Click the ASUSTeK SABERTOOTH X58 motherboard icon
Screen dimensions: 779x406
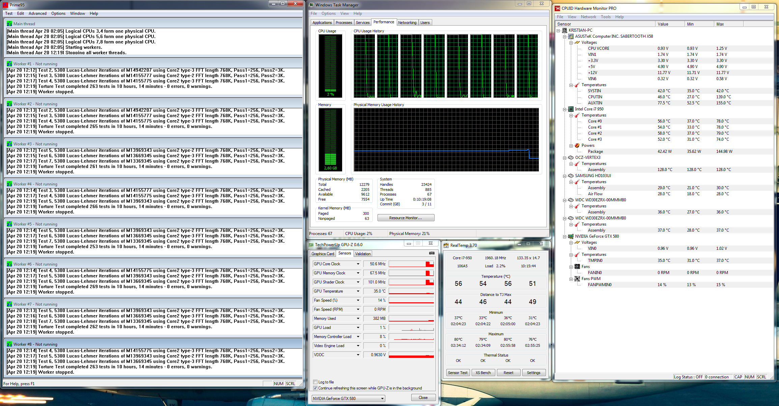pyautogui.click(x=571, y=36)
